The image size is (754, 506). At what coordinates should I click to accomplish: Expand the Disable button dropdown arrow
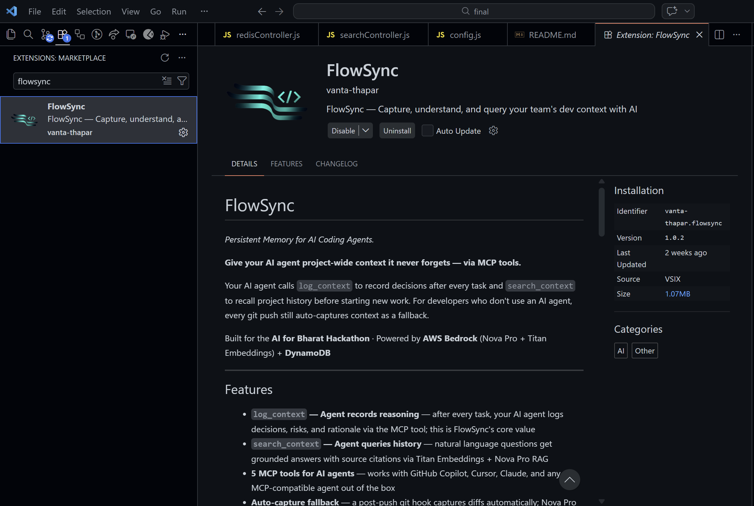[x=366, y=130]
